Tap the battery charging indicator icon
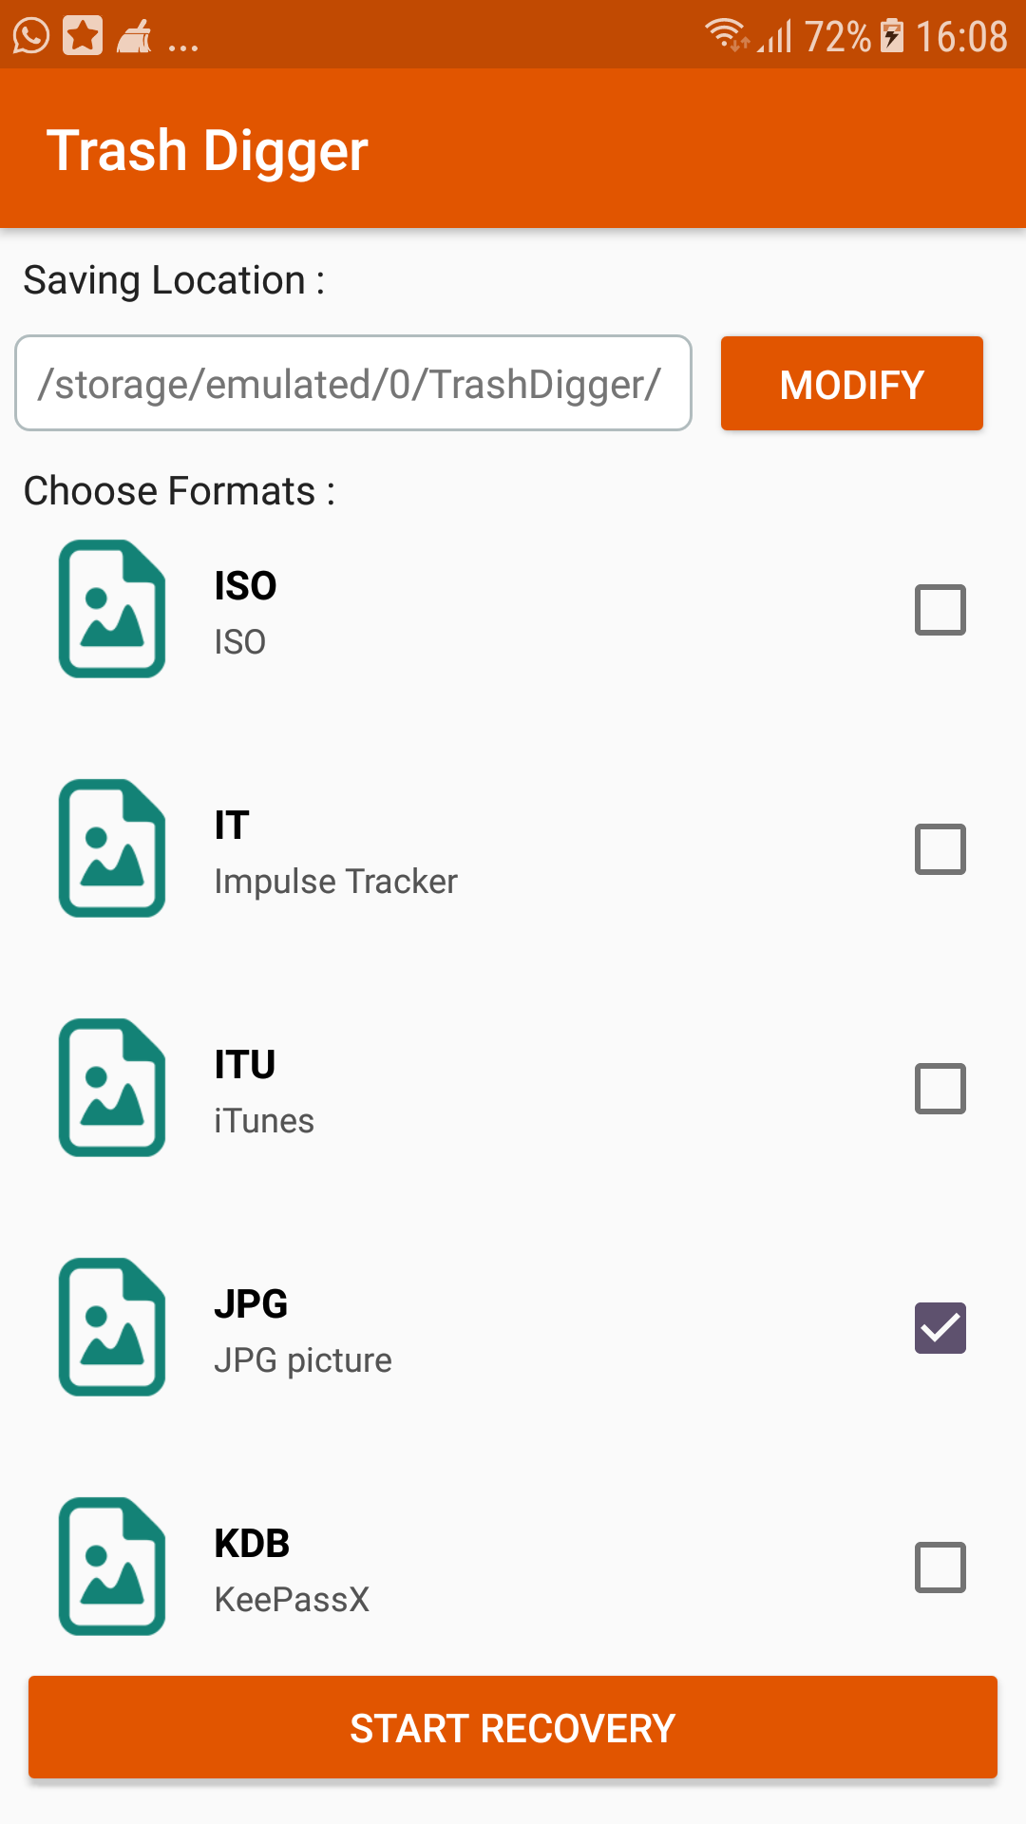 (x=892, y=36)
